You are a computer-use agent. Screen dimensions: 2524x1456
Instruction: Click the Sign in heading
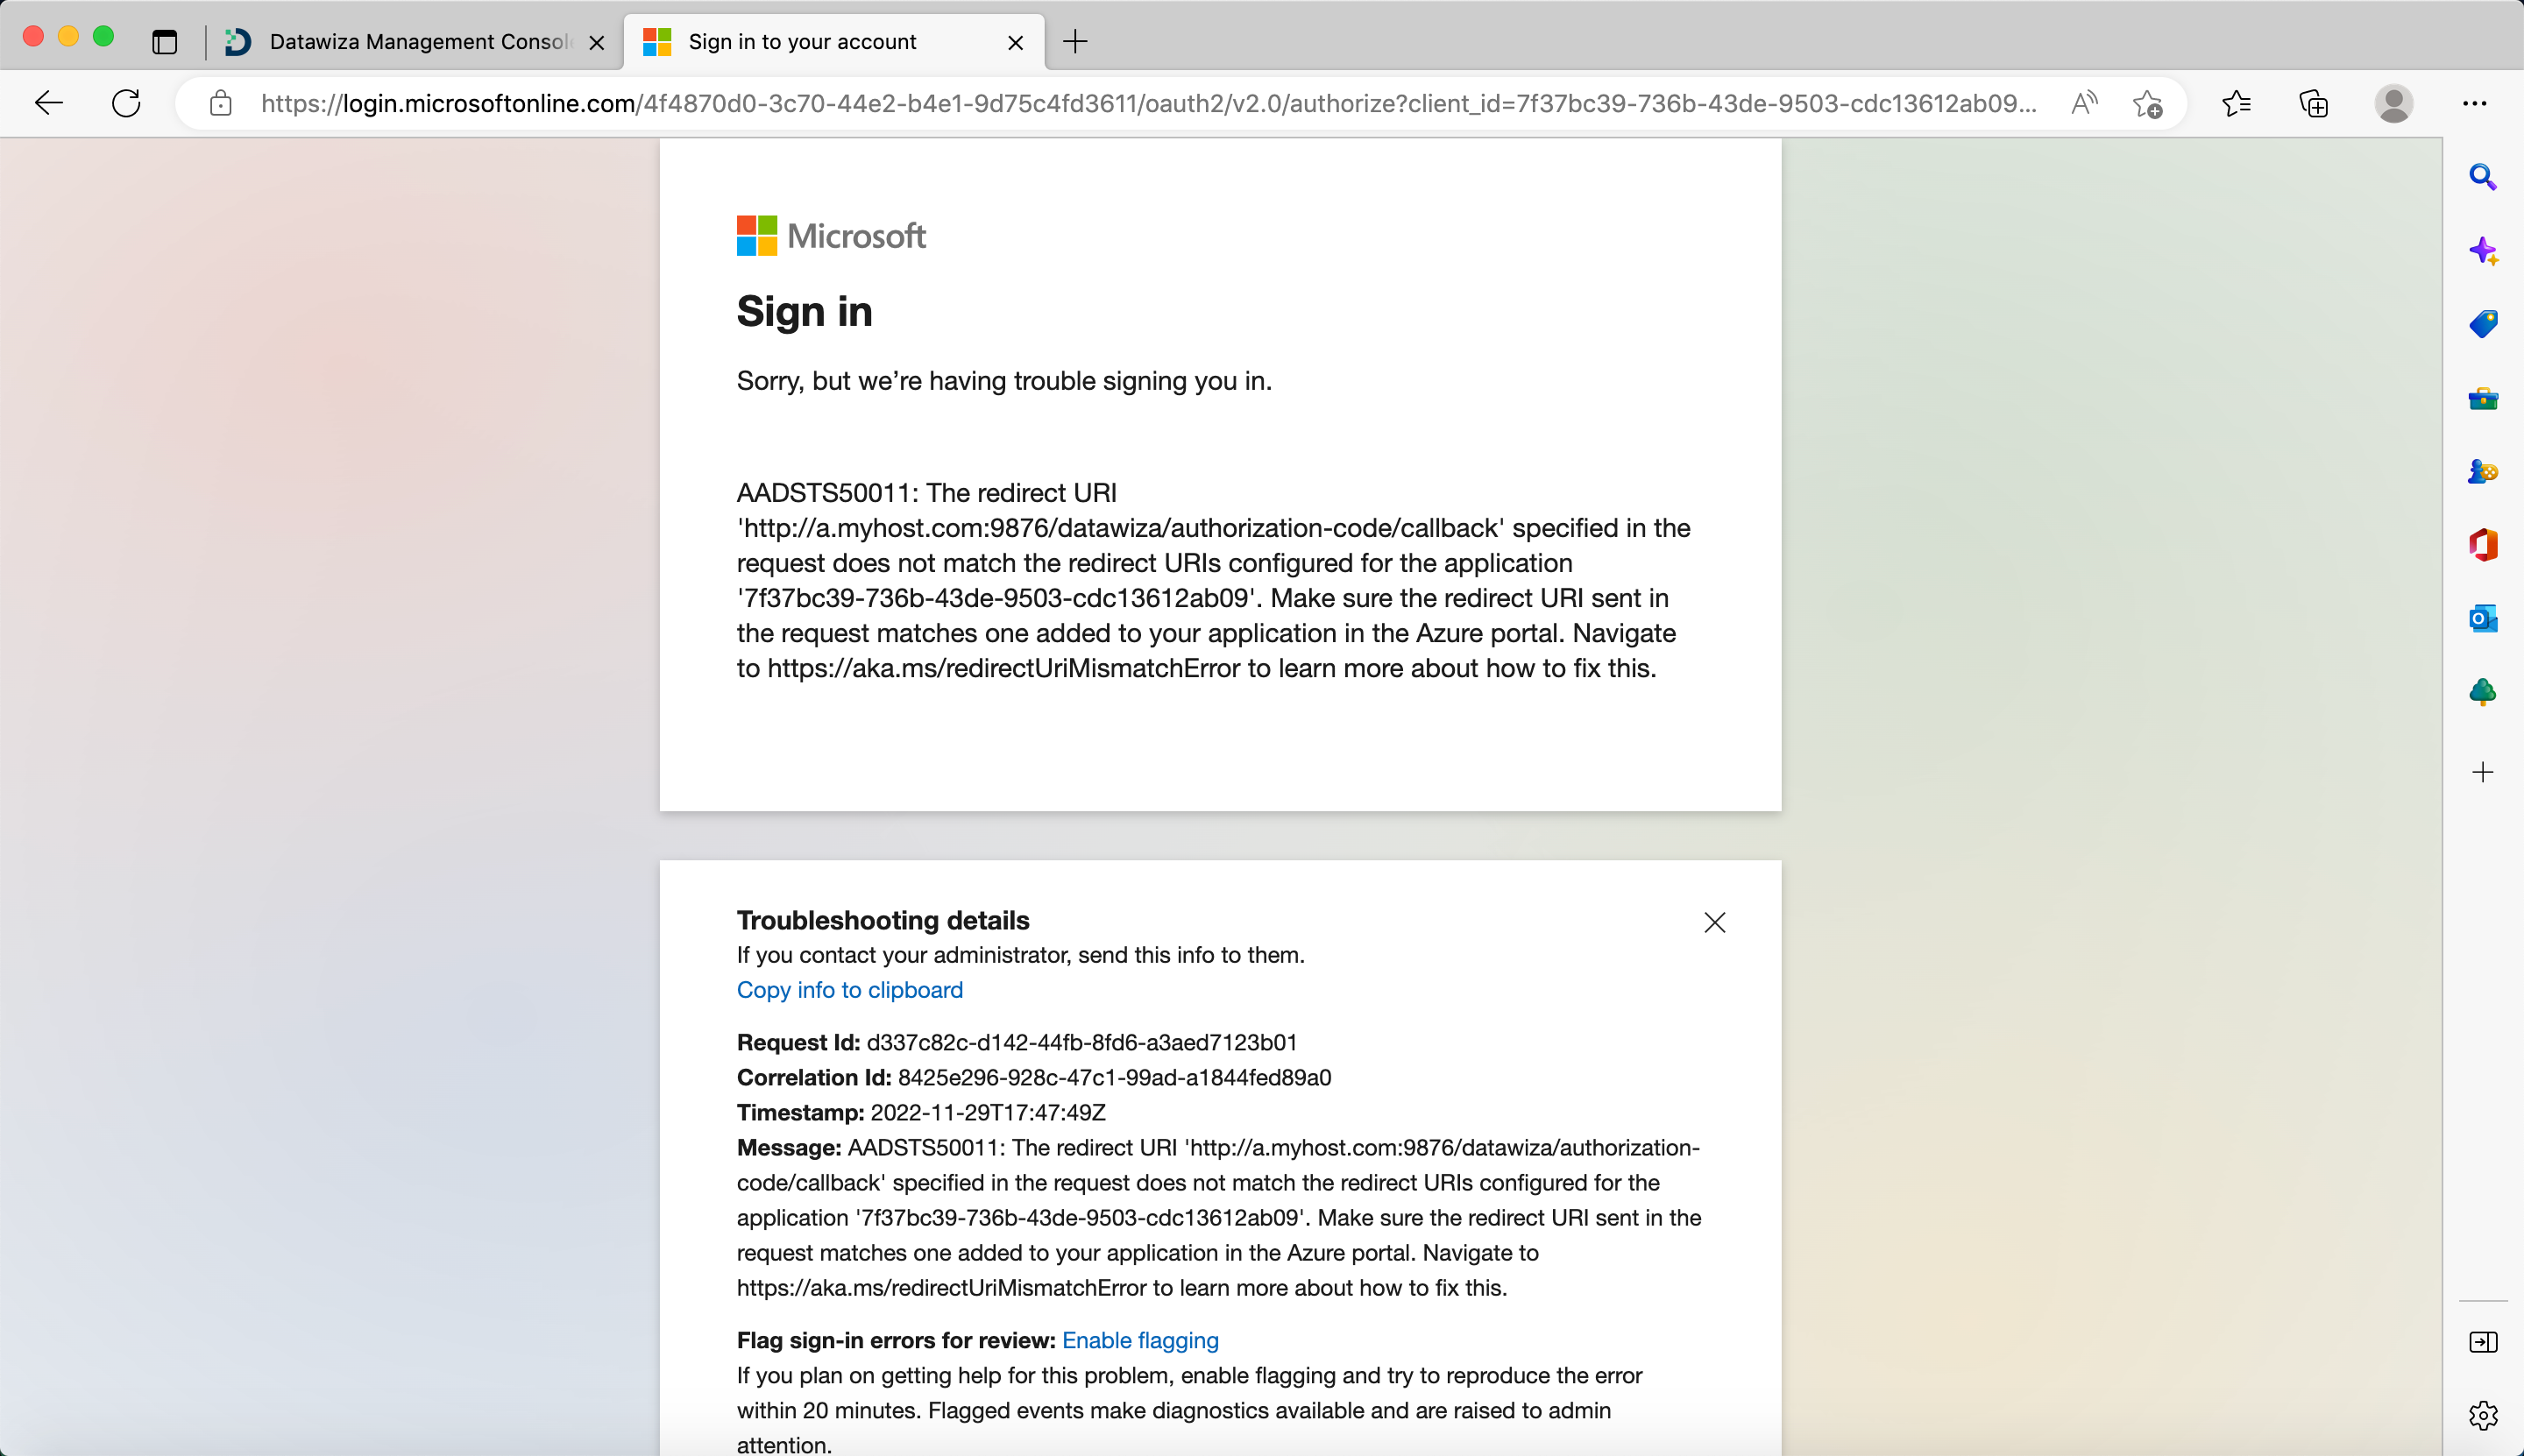coord(805,311)
